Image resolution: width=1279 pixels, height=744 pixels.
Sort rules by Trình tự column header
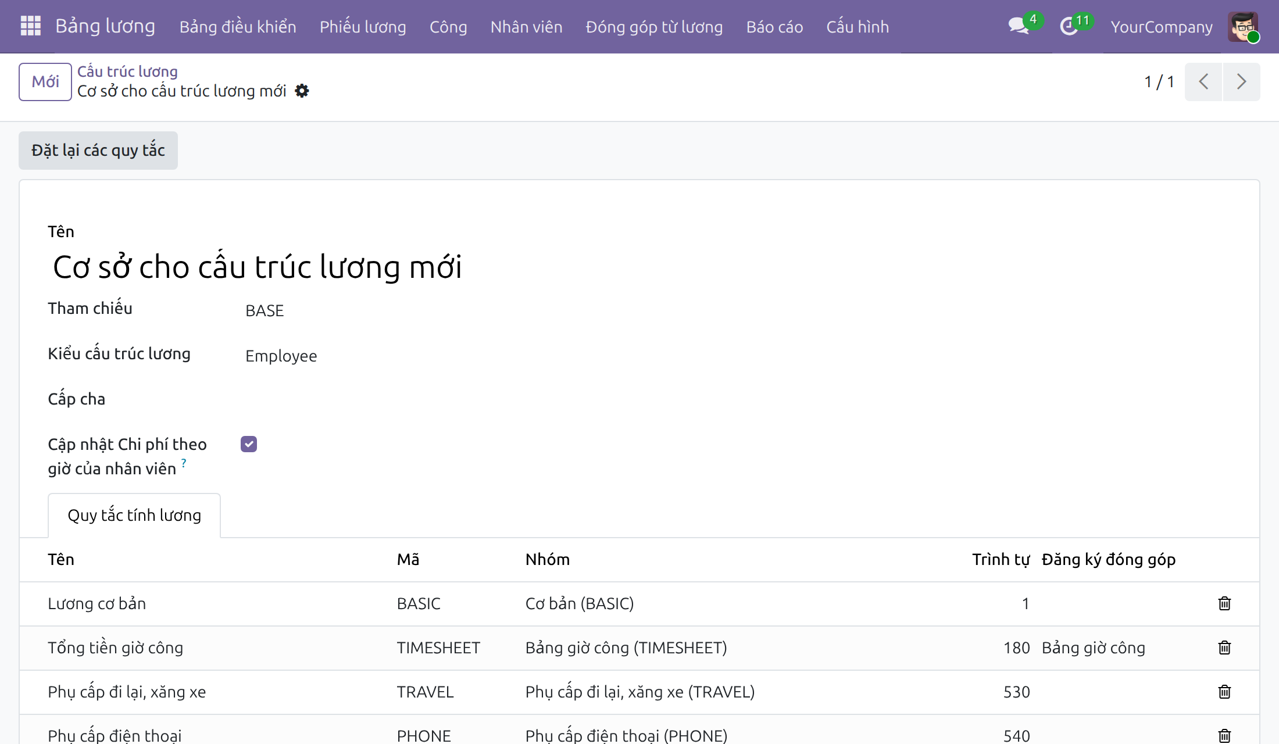tap(1001, 559)
